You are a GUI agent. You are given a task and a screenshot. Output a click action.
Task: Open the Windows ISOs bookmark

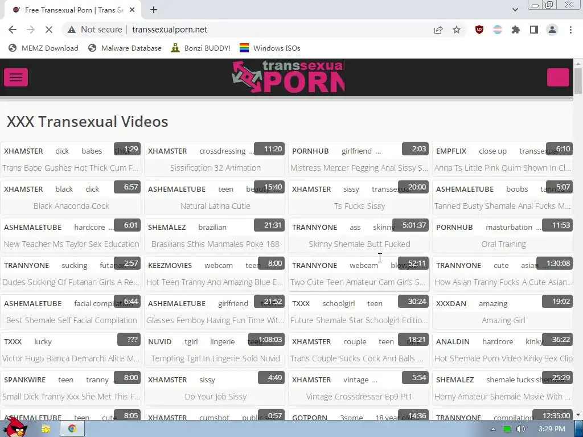[x=270, y=48]
